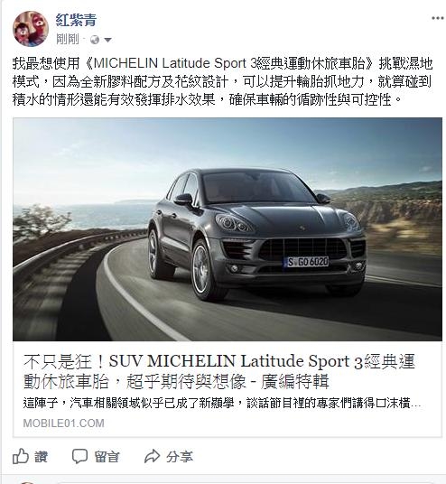Click the share arrow icon
Image resolution: width=446 pixels, height=484 pixels.
(x=152, y=457)
